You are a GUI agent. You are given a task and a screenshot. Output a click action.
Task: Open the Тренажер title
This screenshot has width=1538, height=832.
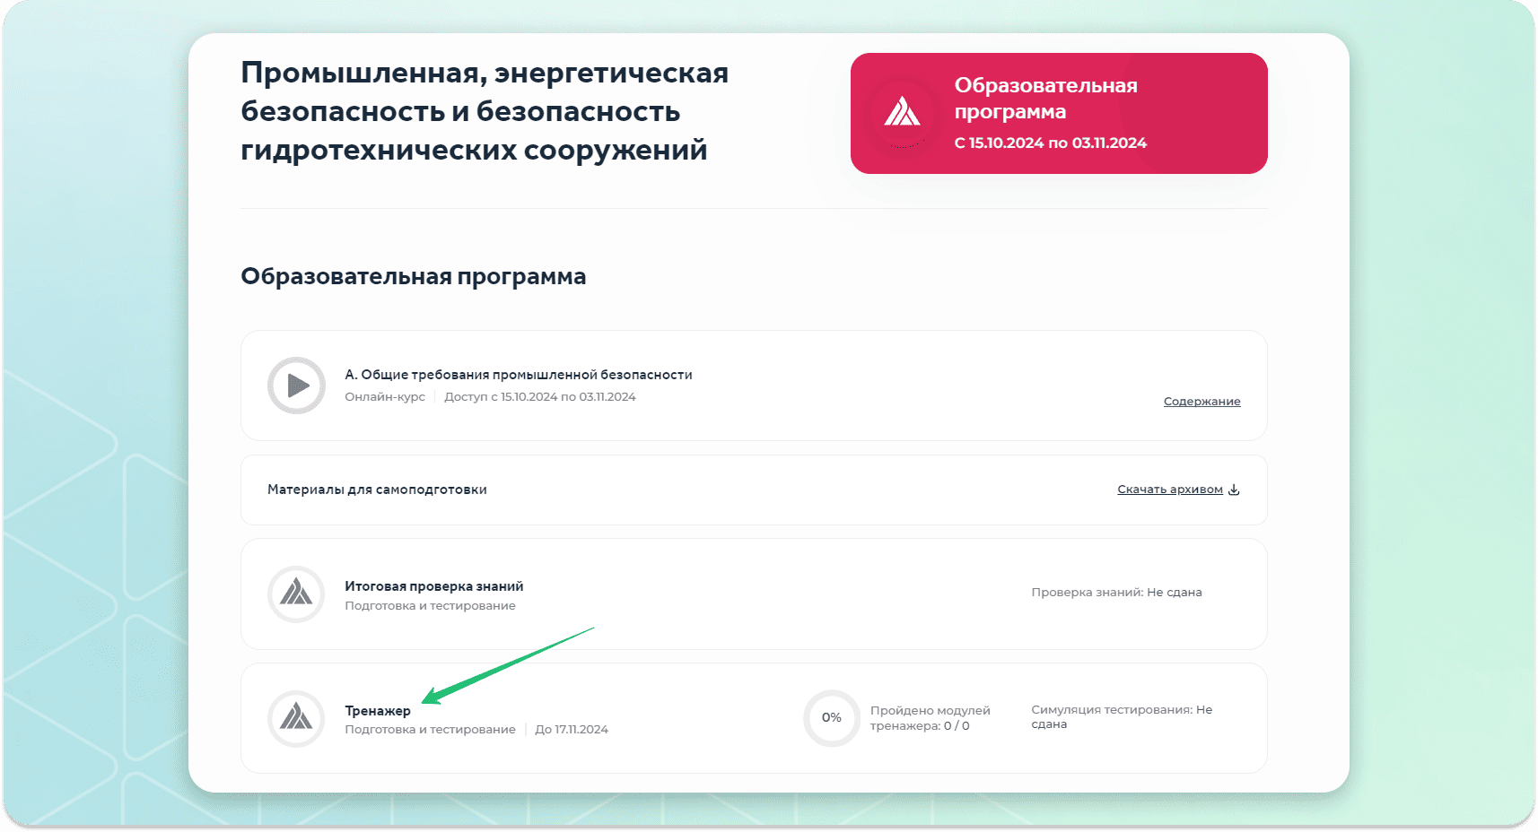point(378,711)
